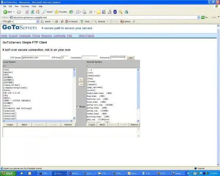Click the yellow note toolbar icon
The width and height of the screenshot is (220, 176).
[x=99, y=12]
